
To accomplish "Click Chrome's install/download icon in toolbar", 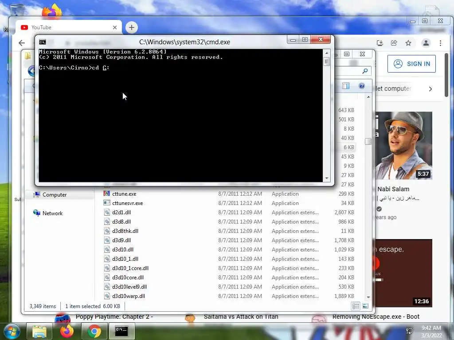I will pos(380,43).
